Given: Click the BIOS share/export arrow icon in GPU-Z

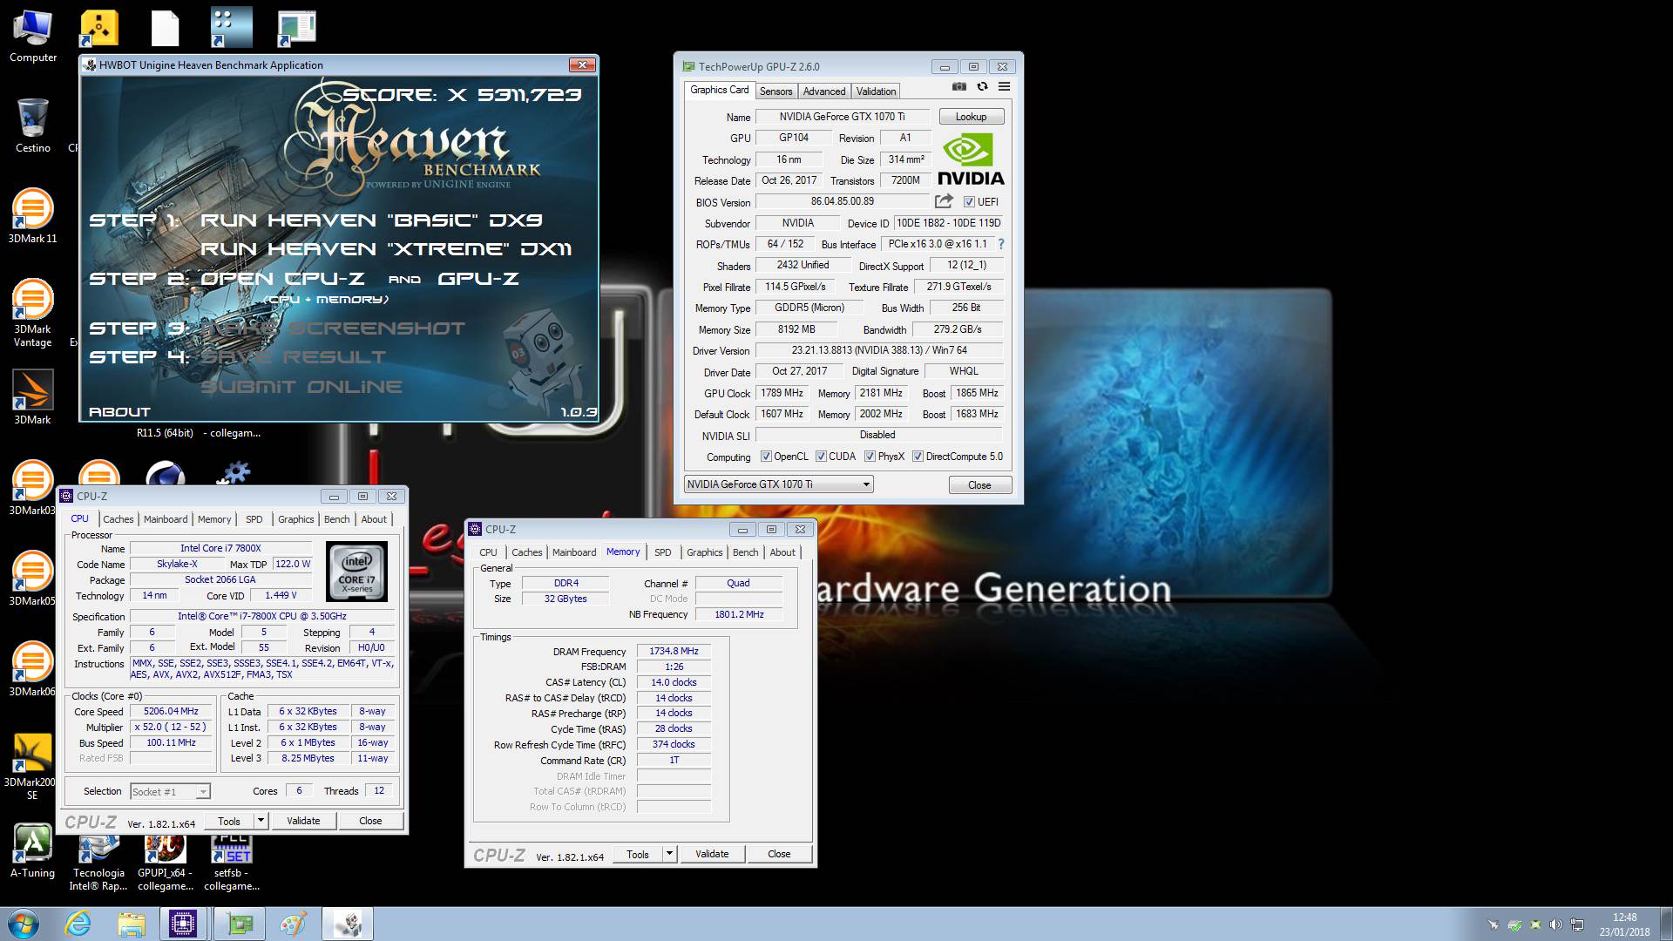Looking at the screenshot, I should 944,201.
